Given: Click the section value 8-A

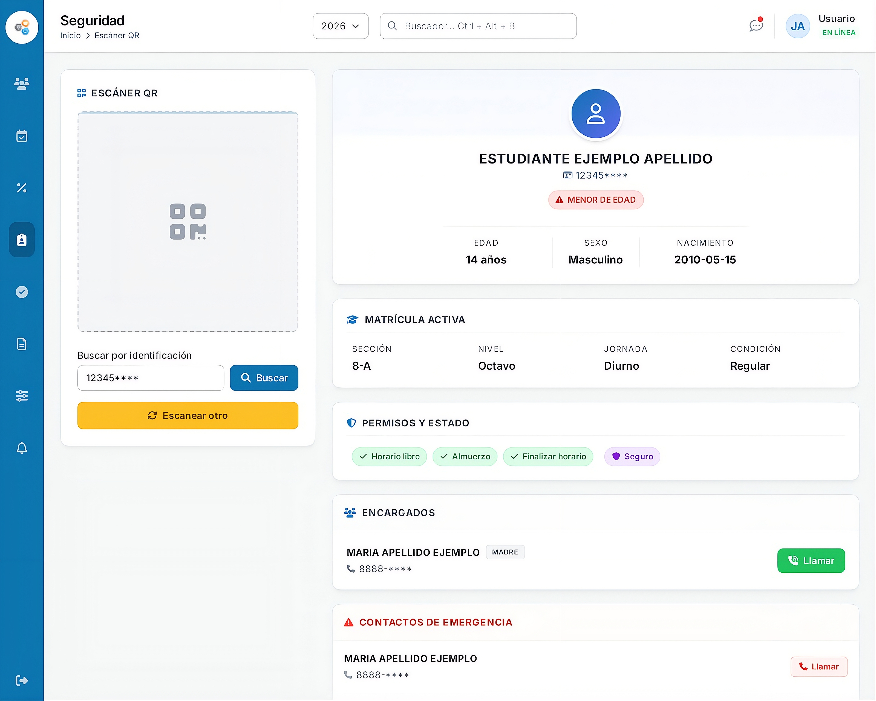Looking at the screenshot, I should (x=362, y=366).
